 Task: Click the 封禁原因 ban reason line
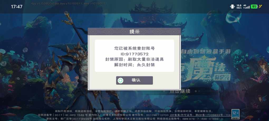134,60
